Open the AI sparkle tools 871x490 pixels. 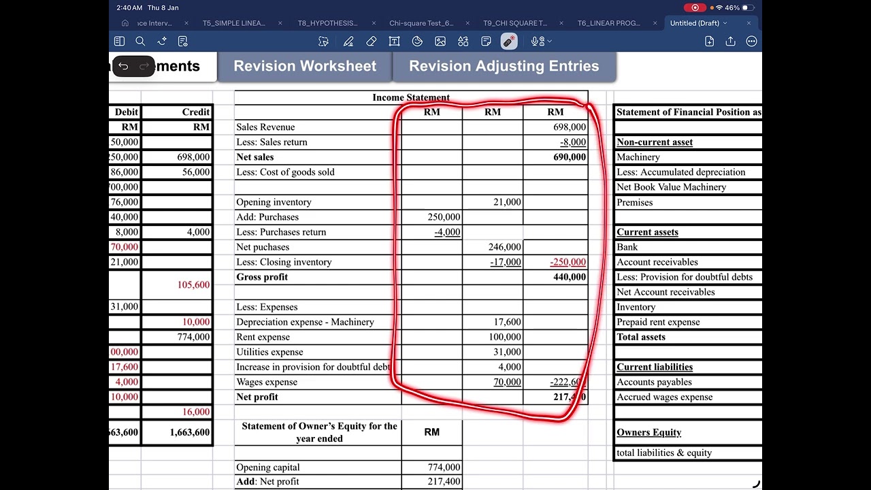(162, 42)
